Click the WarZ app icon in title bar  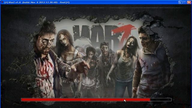(2, 2)
